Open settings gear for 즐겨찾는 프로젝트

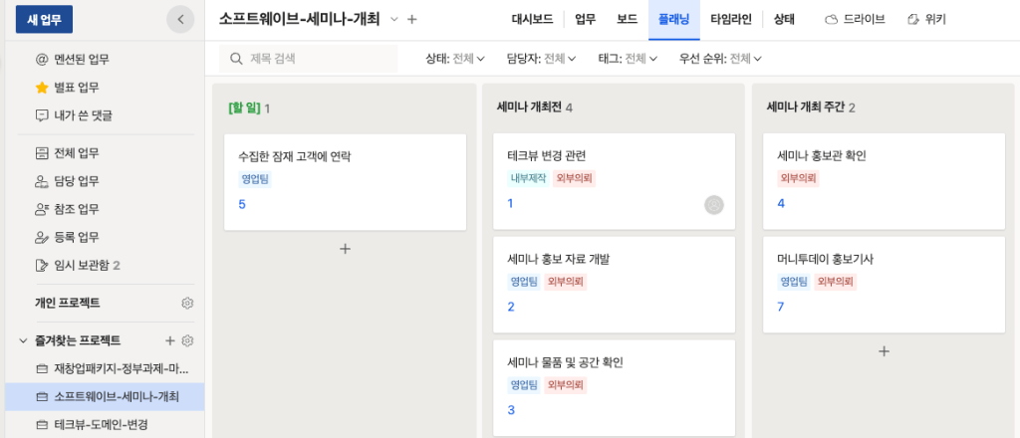pos(188,340)
